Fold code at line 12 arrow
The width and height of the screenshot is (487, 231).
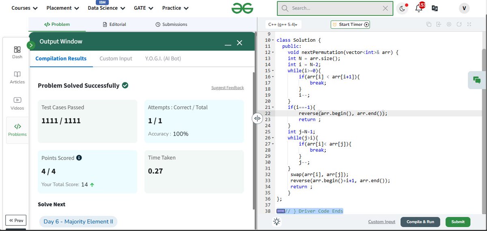[273, 53]
